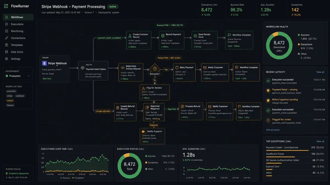Image resolution: width=330 pixels, height=185 pixels.
Task: Click Flagged for review warning icon
Action: (268, 121)
